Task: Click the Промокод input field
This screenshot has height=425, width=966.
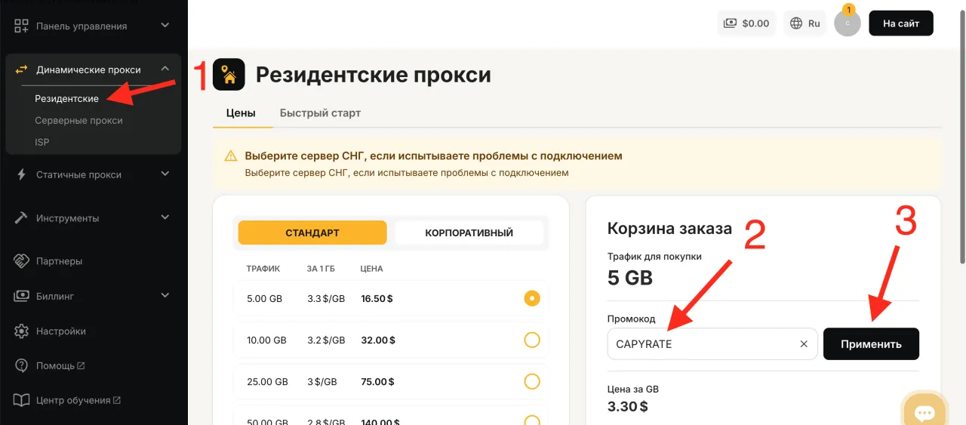Action: 702,344
